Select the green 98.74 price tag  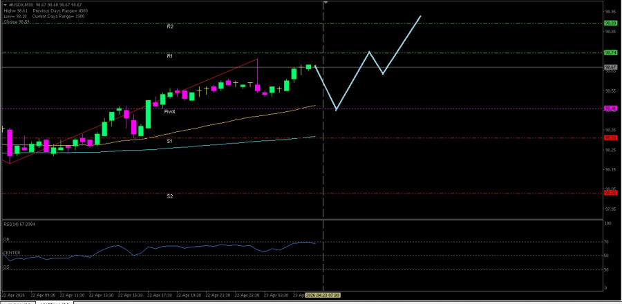610,53
